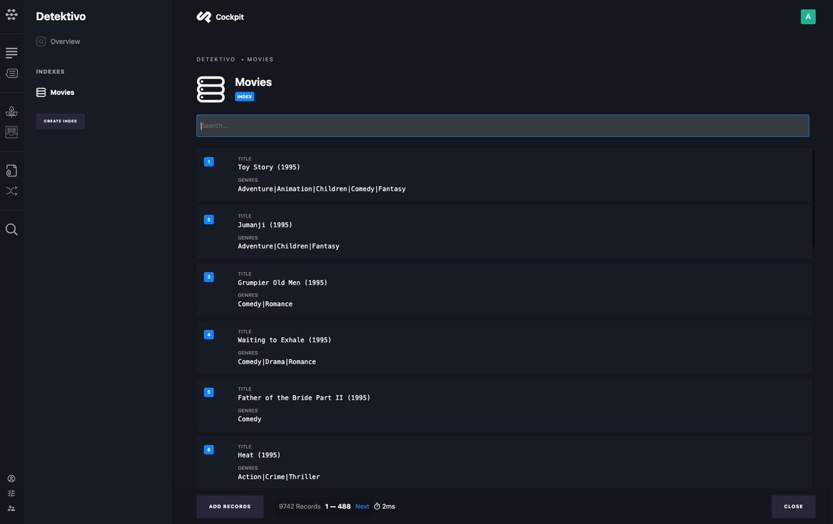Click the 9742 Records count
This screenshot has height=524, width=833.
[300, 507]
